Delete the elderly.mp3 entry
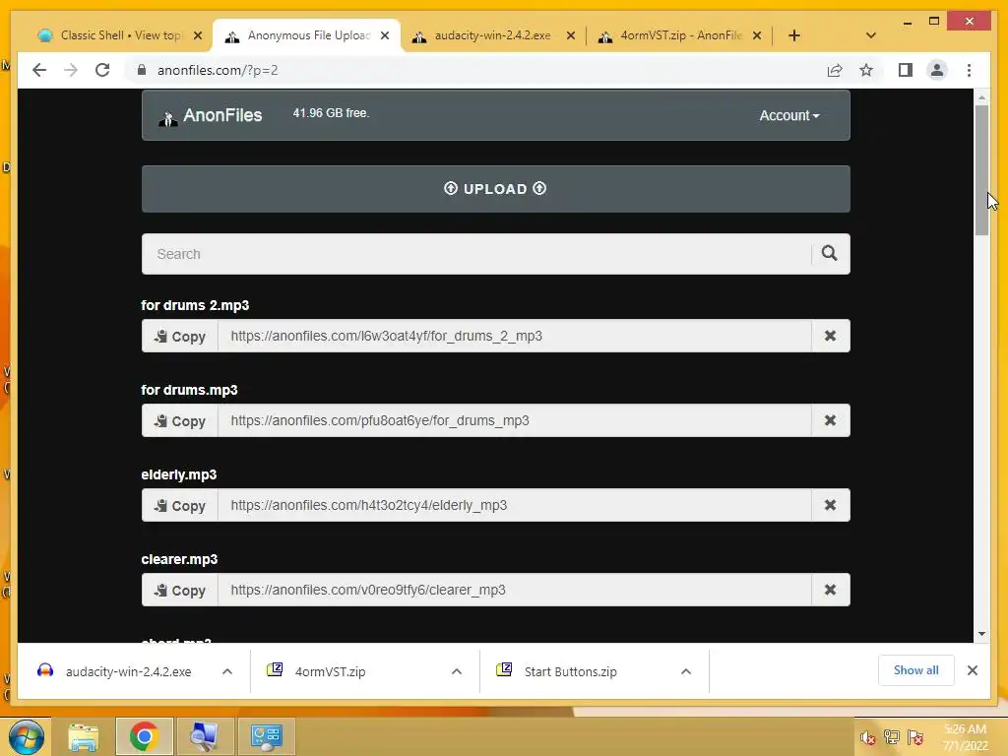The height and width of the screenshot is (756, 1008). click(x=830, y=505)
